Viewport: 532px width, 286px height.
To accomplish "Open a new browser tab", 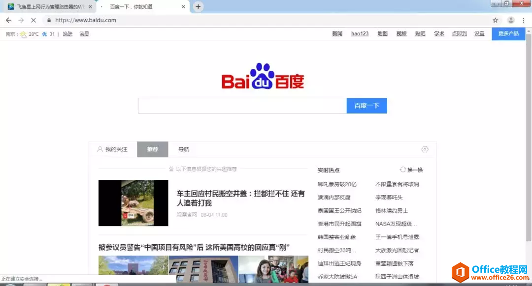I will tap(198, 6).
